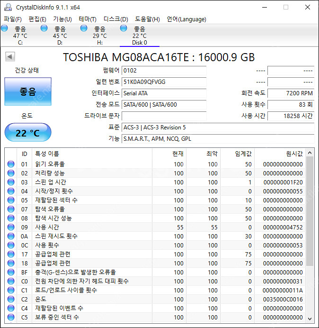This screenshot has width=319, height=328.
Task: Click raw value 0035000C0016 for 온도
Action: (283, 300)
